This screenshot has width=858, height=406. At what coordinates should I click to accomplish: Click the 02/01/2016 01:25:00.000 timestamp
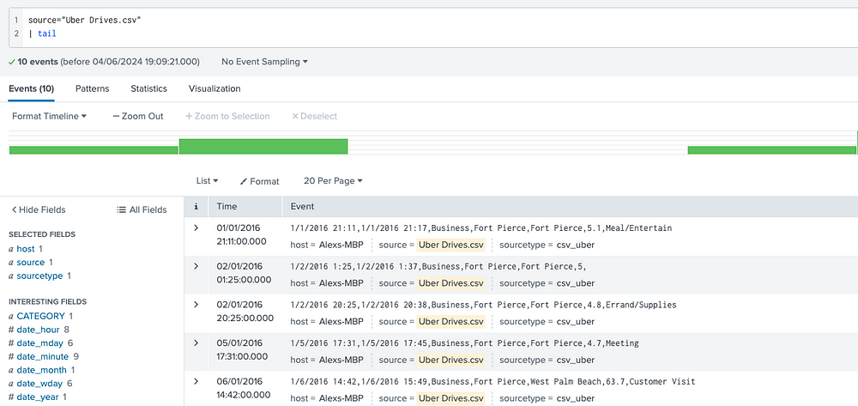point(244,273)
